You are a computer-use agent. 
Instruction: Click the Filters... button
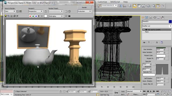coord(136,94)
